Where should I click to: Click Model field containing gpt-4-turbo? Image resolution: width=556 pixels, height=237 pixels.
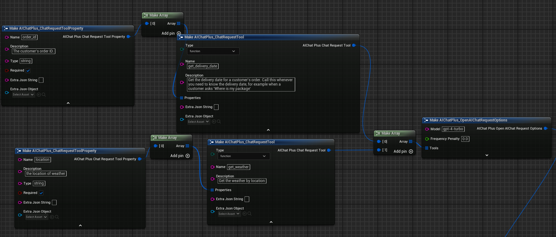(x=453, y=129)
